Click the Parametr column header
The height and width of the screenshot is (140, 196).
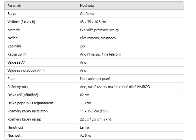pyautogui.click(x=15, y=6)
